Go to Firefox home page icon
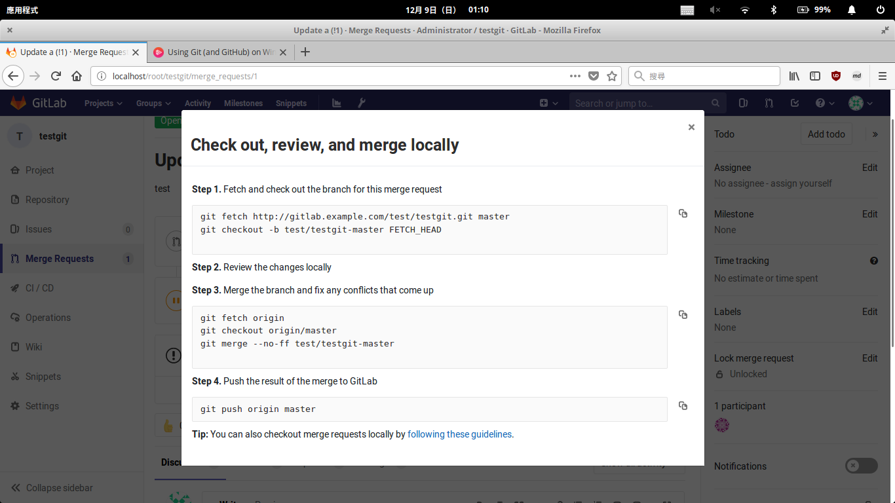 click(x=77, y=76)
